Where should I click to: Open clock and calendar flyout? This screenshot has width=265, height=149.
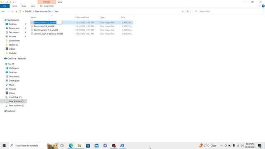tap(250, 145)
